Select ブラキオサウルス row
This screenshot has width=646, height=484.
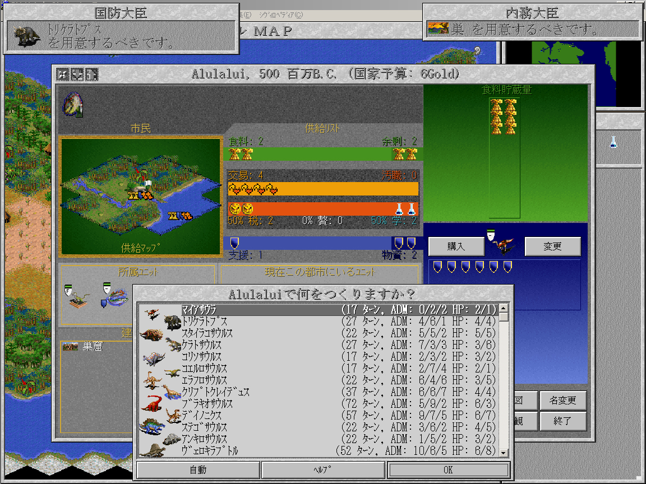[x=339, y=403]
